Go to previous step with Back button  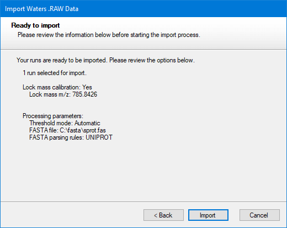point(163,215)
